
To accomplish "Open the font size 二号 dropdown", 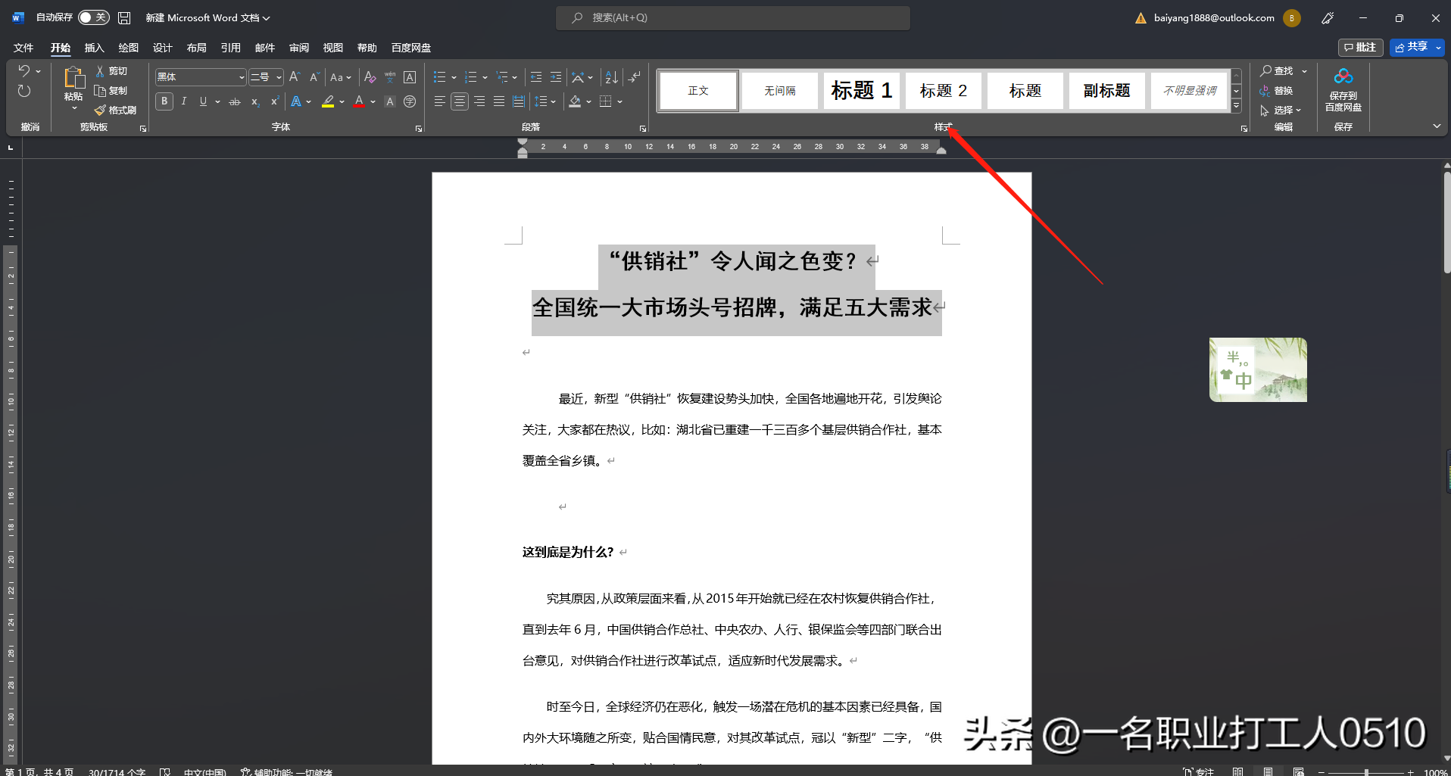I will tap(279, 77).
